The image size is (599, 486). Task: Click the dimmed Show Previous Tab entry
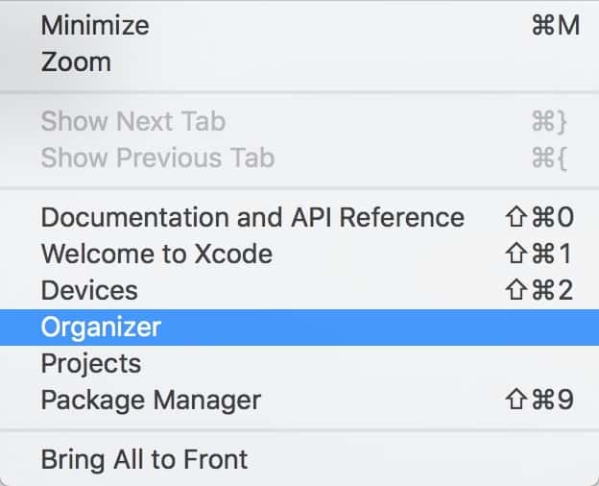(x=299, y=158)
